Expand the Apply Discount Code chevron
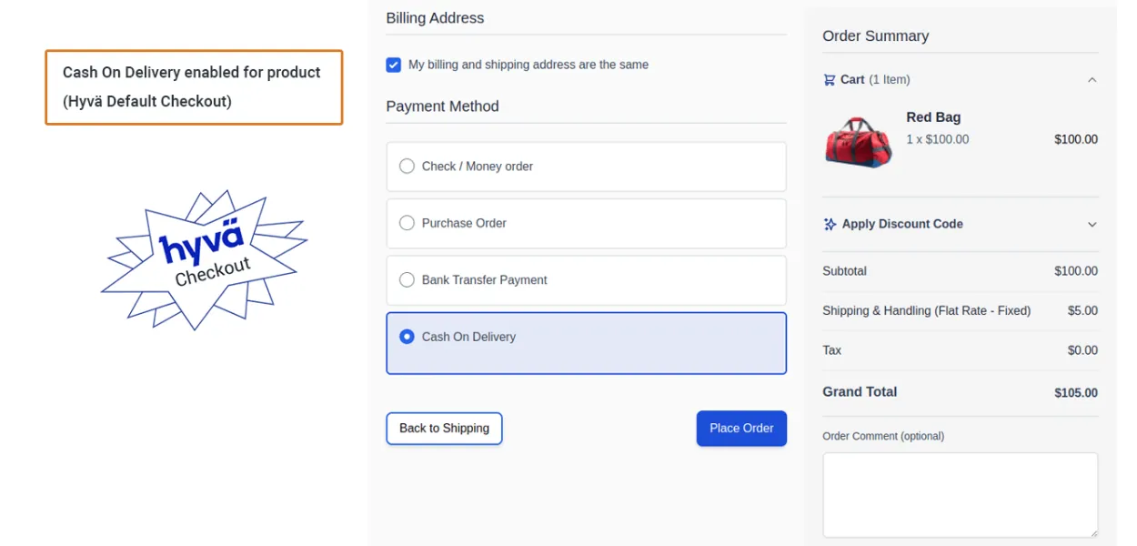Viewport: 1137px width, 546px height. [1092, 224]
